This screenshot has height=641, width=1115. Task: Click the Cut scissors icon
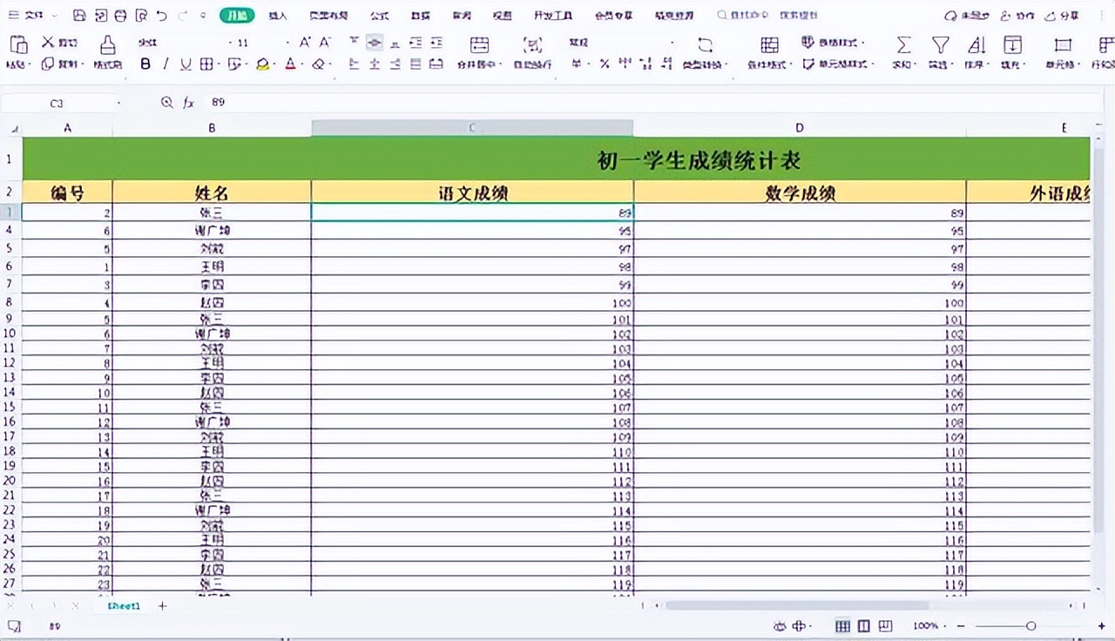[48, 42]
